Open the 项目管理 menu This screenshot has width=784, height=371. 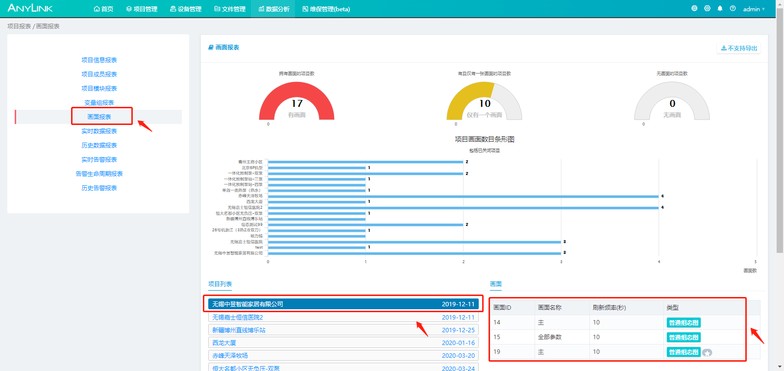point(142,9)
